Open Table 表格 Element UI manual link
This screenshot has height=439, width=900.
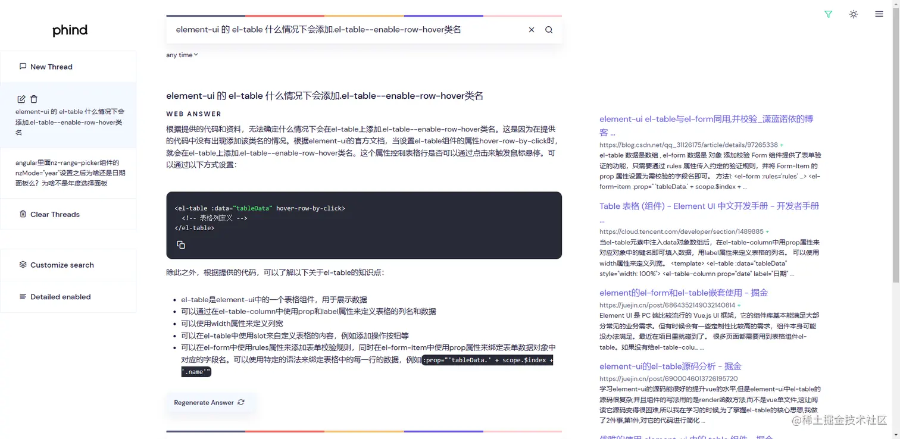[x=710, y=212]
